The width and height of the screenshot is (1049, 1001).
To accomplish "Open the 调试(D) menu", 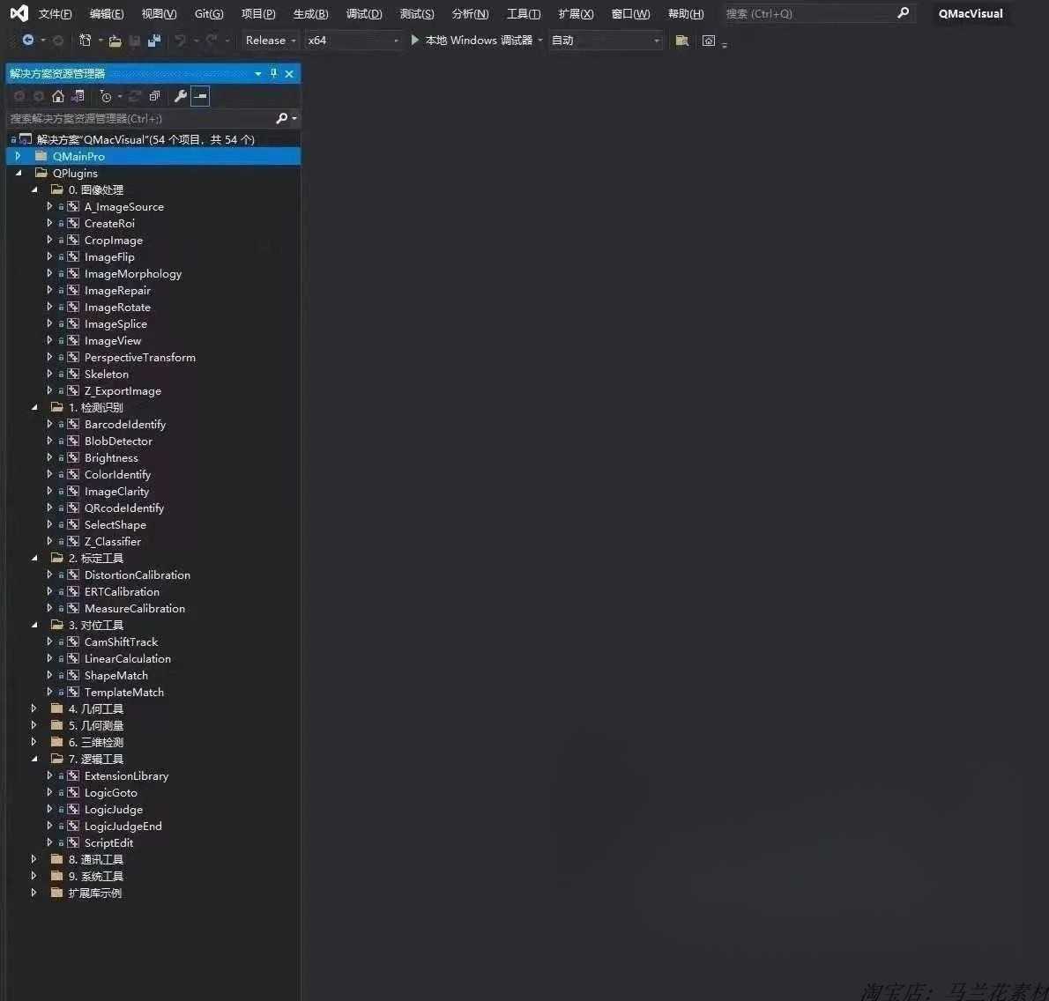I will pos(364,13).
